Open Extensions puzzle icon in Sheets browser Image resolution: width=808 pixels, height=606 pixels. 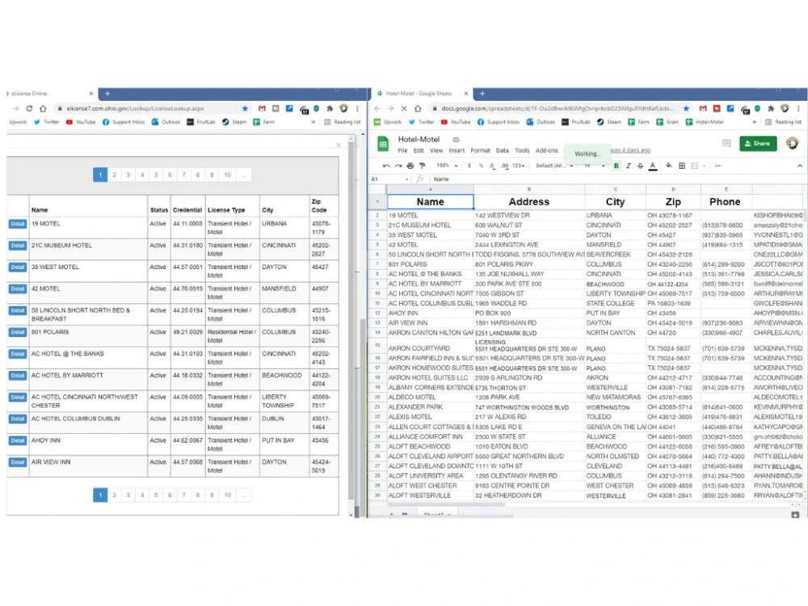[771, 109]
